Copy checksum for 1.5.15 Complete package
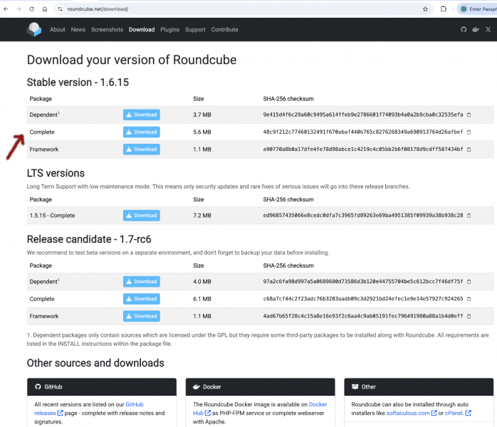The image size is (497, 427). point(469,216)
